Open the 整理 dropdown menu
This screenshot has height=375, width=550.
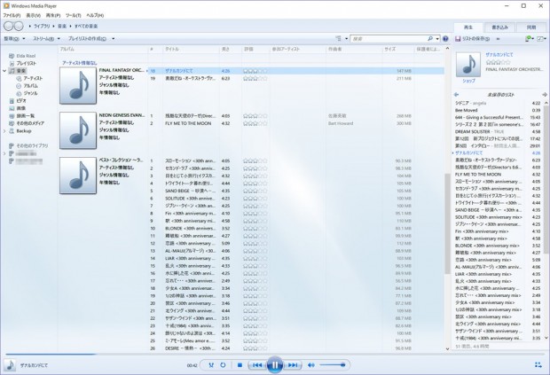pyautogui.click(x=14, y=38)
